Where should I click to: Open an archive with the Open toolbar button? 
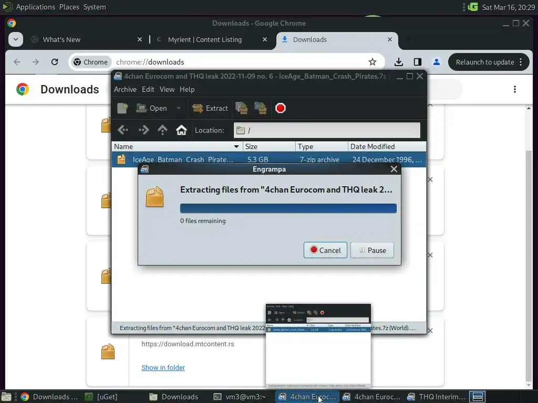point(151,108)
